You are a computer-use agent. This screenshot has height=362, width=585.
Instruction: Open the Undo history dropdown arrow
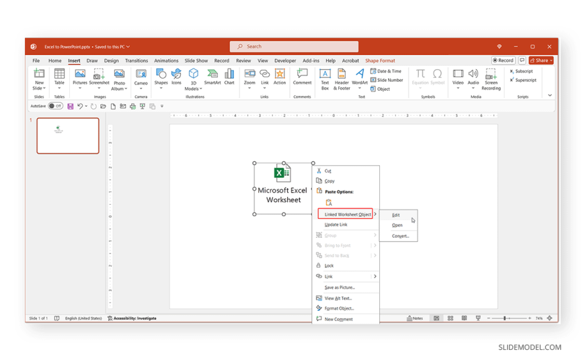[86, 106]
